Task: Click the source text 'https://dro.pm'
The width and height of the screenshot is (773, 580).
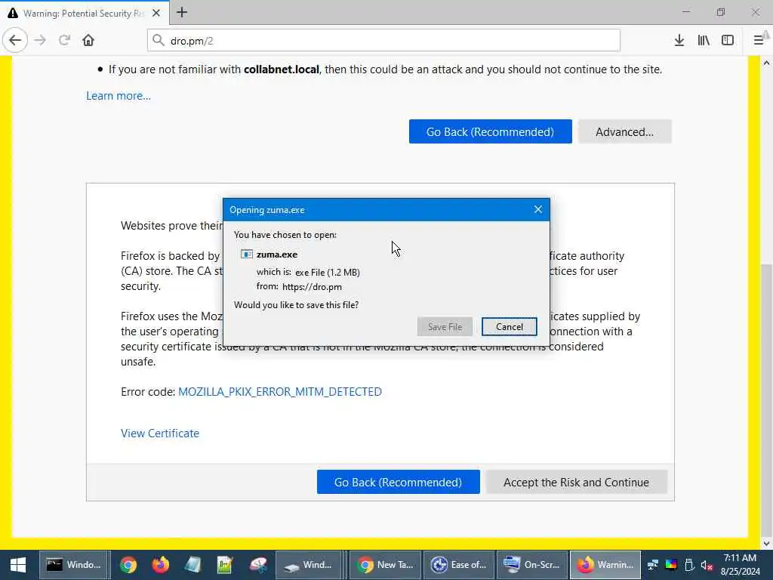Action: 312,286
